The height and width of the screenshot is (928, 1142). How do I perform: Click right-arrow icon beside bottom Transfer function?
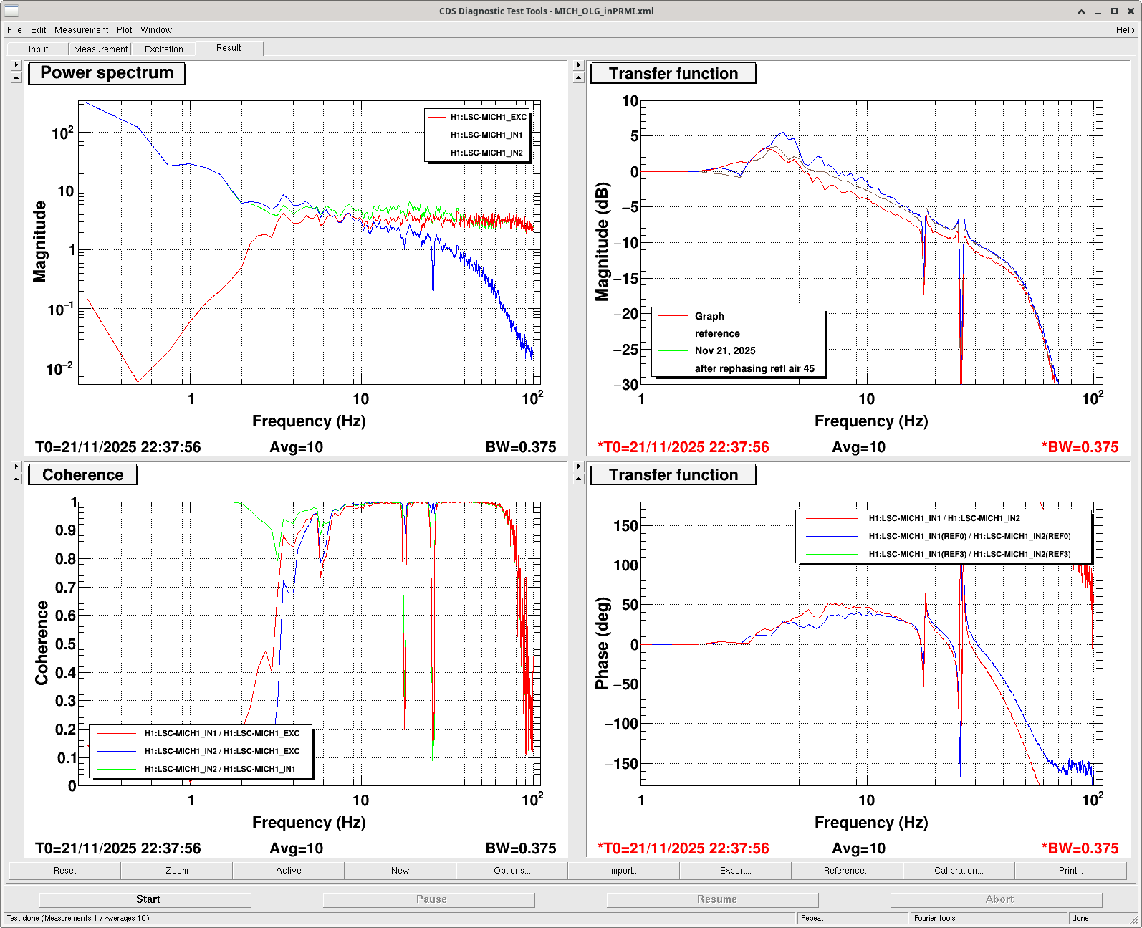point(579,467)
